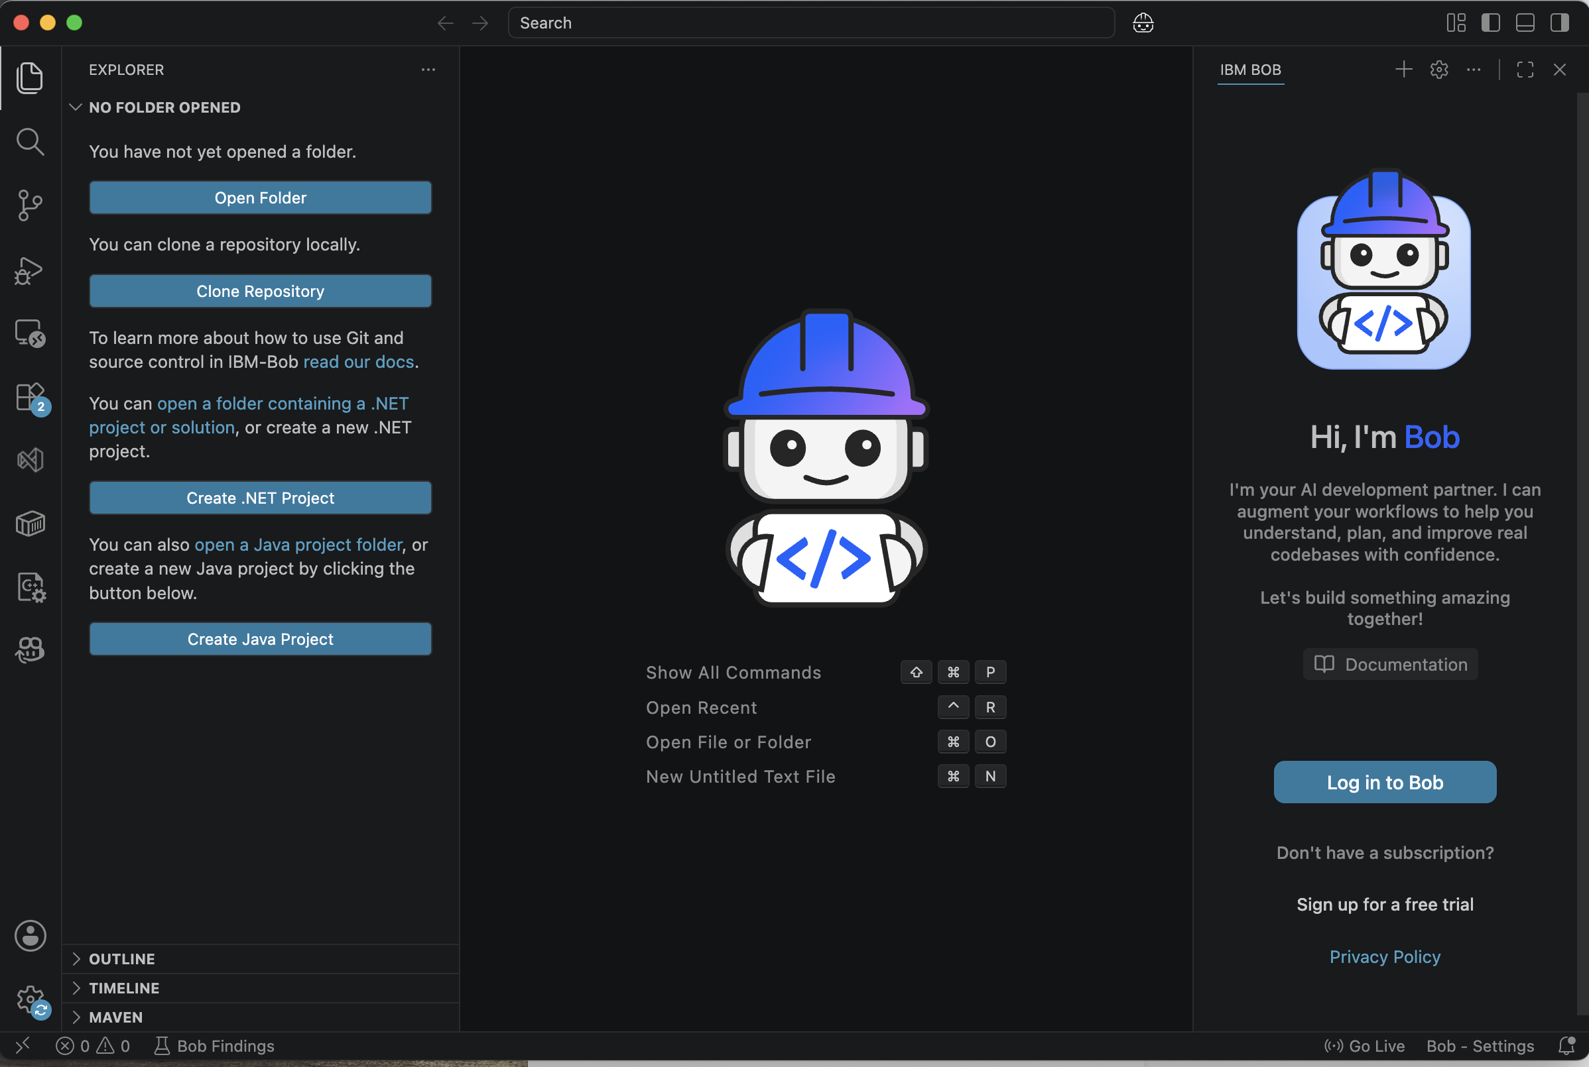Click Go Live in status bar

(x=1364, y=1046)
